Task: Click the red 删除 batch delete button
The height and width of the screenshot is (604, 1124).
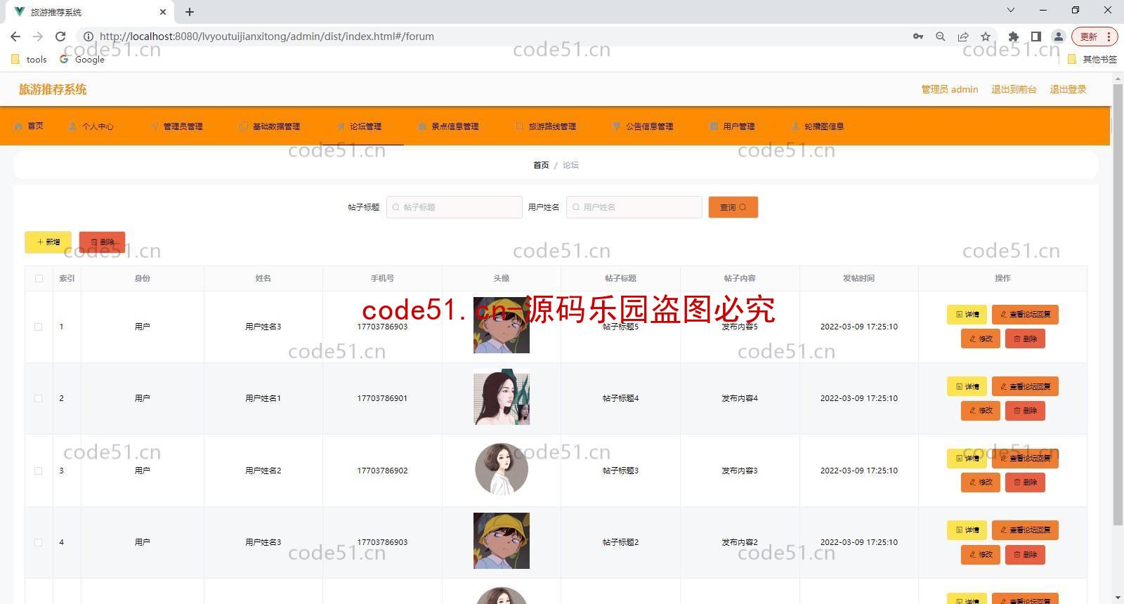Action: (102, 242)
